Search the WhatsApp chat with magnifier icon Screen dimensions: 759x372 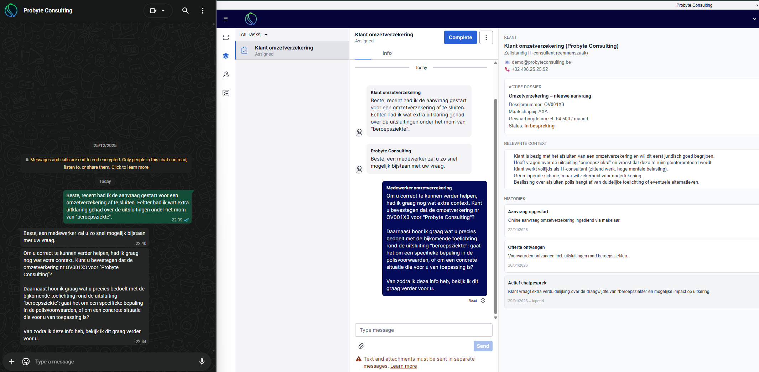[x=185, y=11]
